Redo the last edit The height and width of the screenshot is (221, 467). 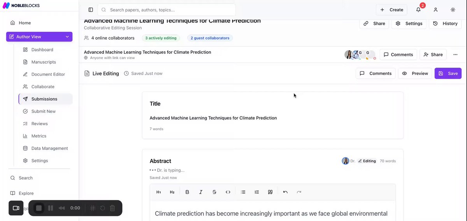pos(299,192)
